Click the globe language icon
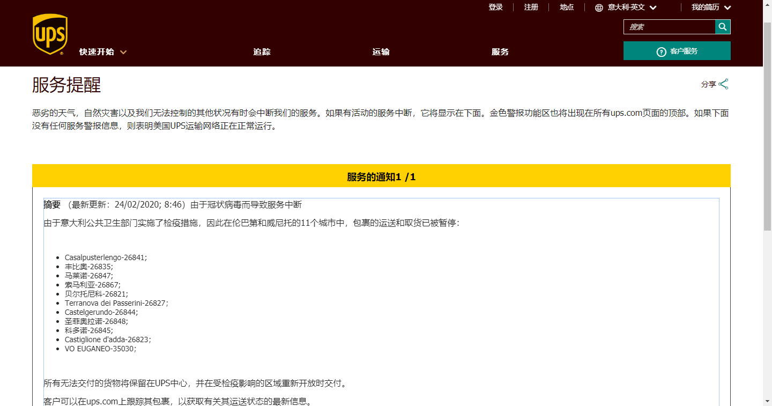The image size is (772, 406). pos(598,8)
